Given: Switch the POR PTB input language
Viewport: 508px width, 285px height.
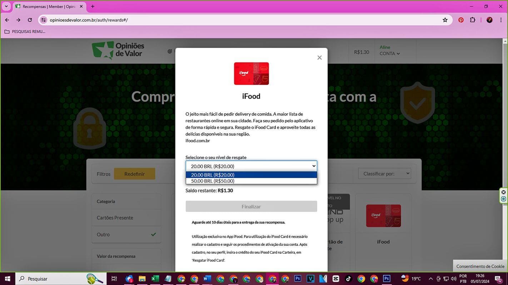Looking at the screenshot, I should pyautogui.click(x=463, y=279).
